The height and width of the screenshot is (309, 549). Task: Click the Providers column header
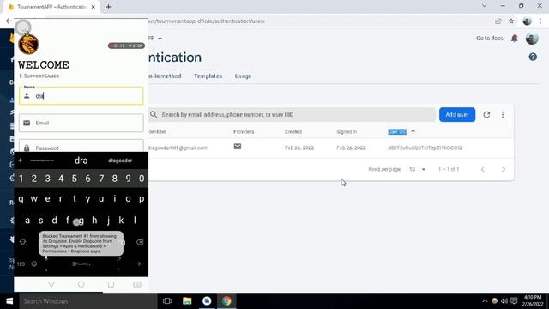click(x=244, y=131)
